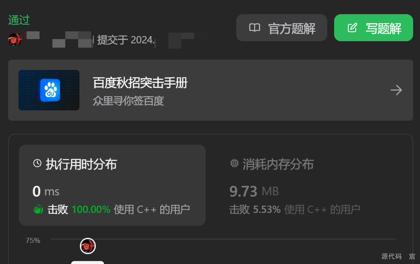Click the chip icon beside 消耗内存分布

tap(234, 163)
